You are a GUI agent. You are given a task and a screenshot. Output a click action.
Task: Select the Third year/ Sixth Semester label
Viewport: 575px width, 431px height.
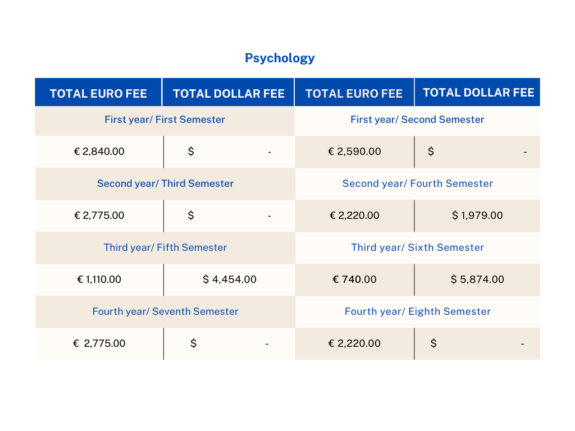pyautogui.click(x=418, y=247)
